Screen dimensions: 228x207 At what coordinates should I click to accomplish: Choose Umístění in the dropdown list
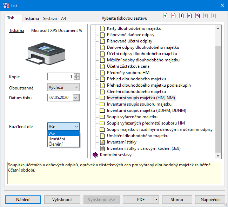(x=63, y=139)
